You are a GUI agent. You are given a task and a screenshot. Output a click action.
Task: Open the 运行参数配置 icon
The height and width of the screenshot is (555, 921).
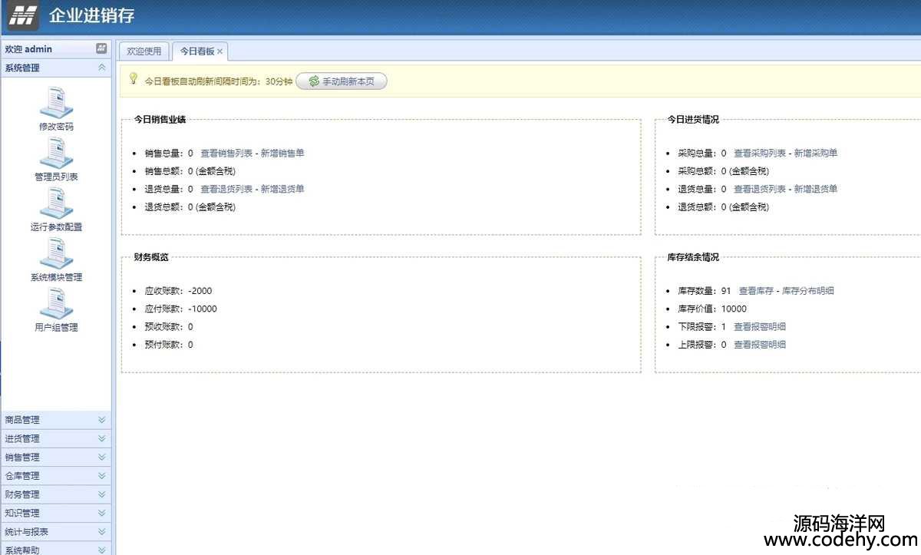56,203
